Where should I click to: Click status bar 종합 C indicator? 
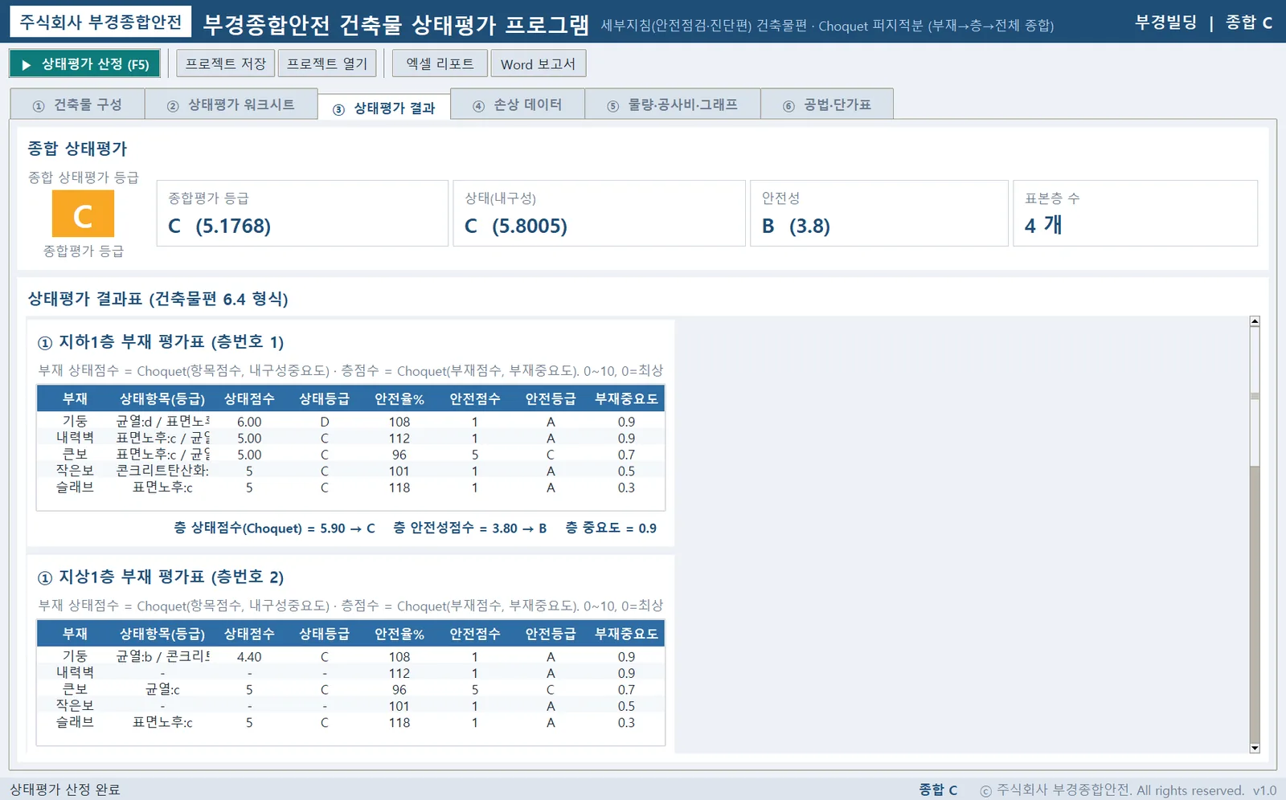(x=938, y=790)
